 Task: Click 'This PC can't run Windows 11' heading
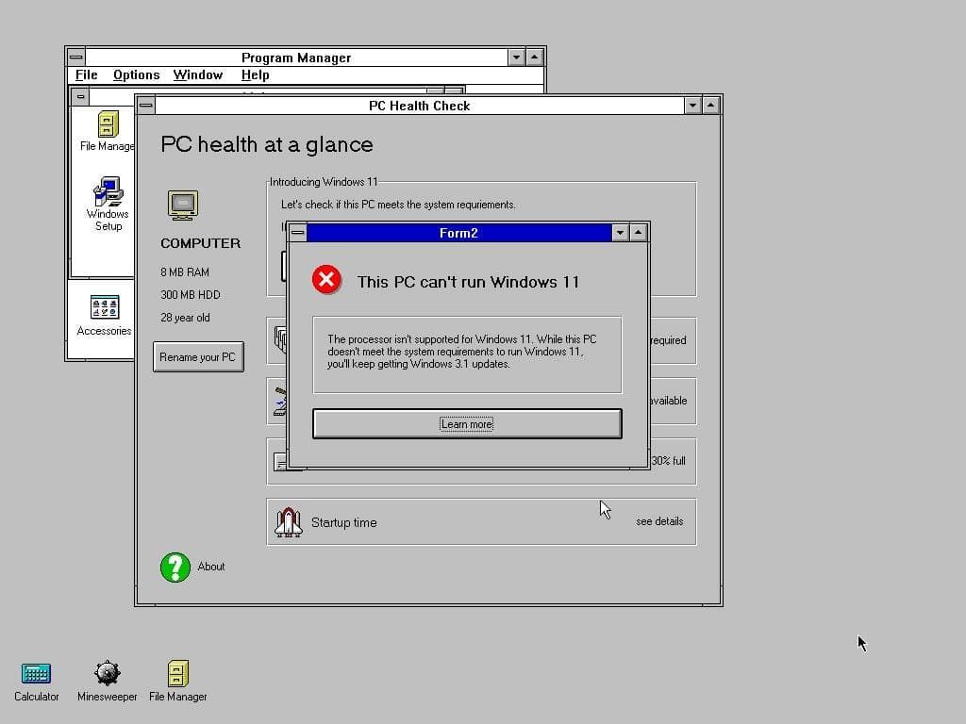click(x=468, y=282)
